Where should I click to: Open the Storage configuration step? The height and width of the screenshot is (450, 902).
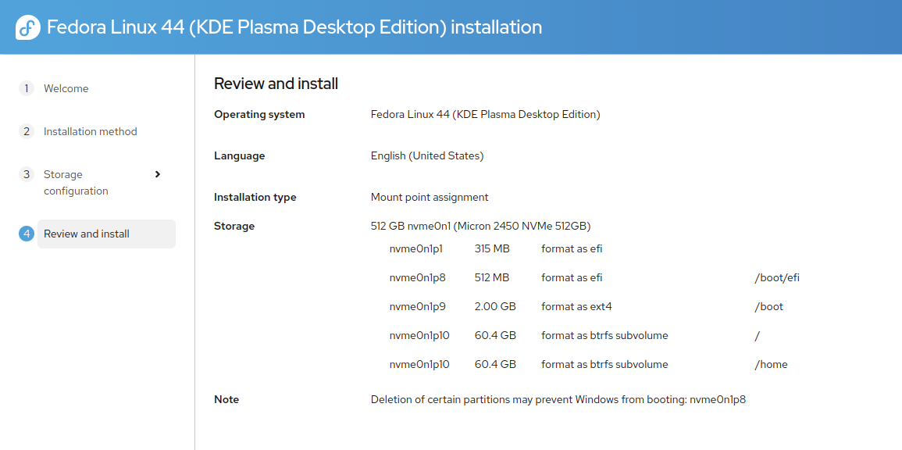point(76,182)
